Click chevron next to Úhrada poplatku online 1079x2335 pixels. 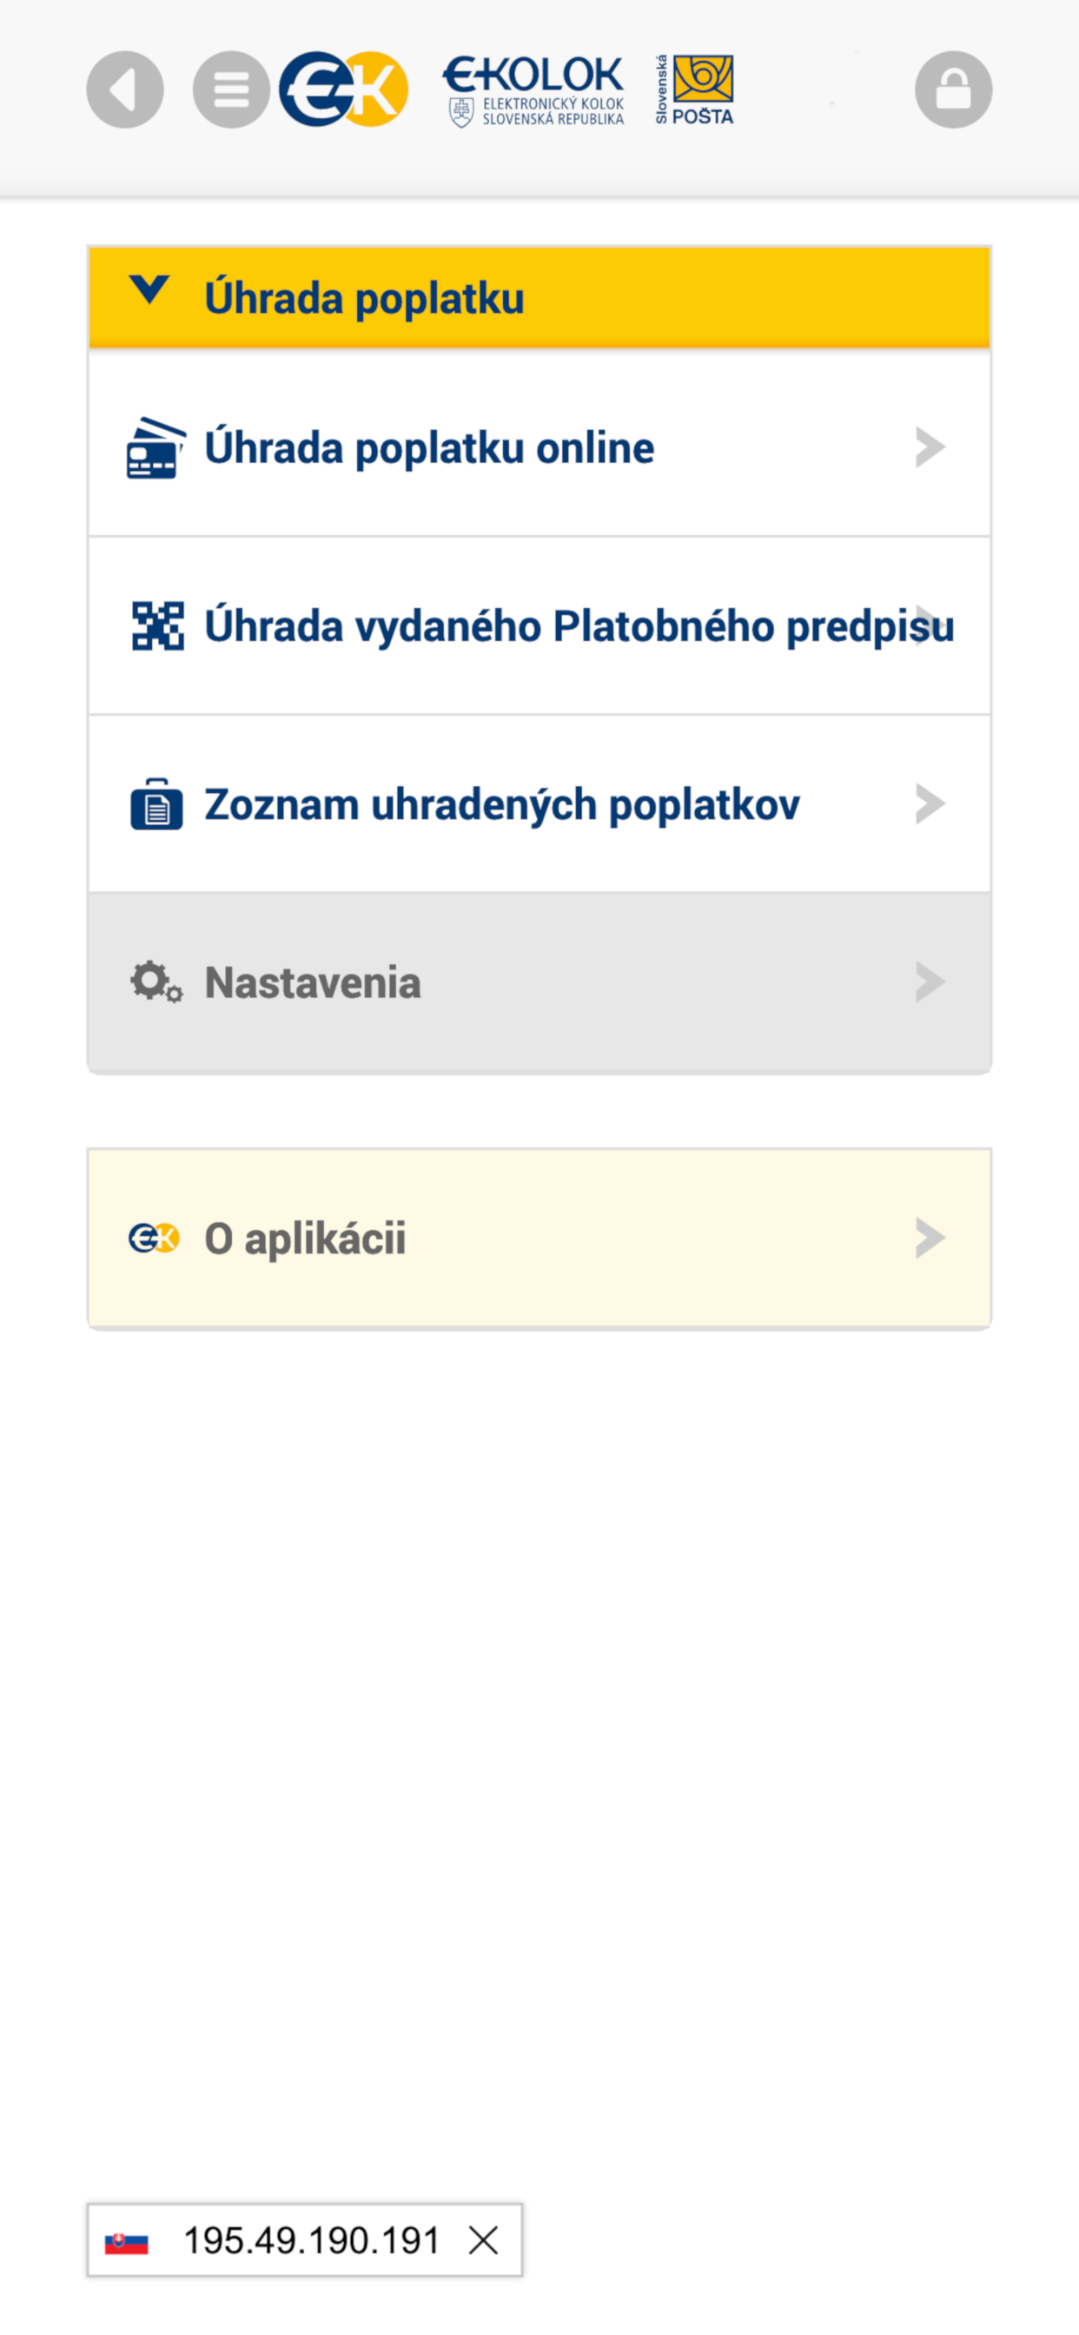930,447
